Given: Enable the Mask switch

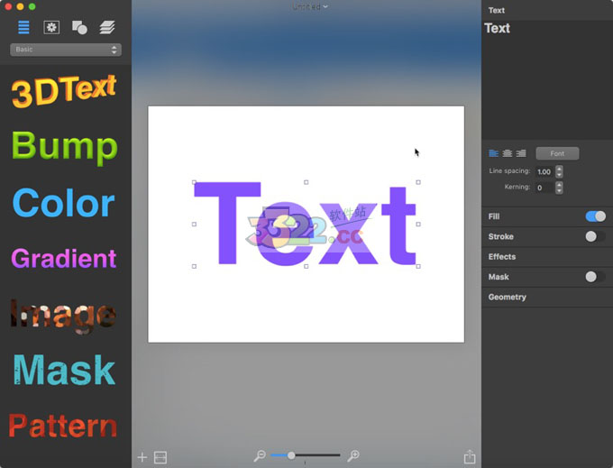Looking at the screenshot, I should point(596,277).
